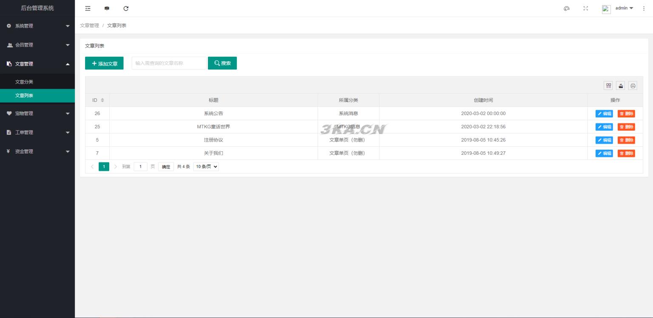This screenshot has width=653, height=318.
Task: Open the 10 条/页 page size dropdown
Action: (206, 167)
